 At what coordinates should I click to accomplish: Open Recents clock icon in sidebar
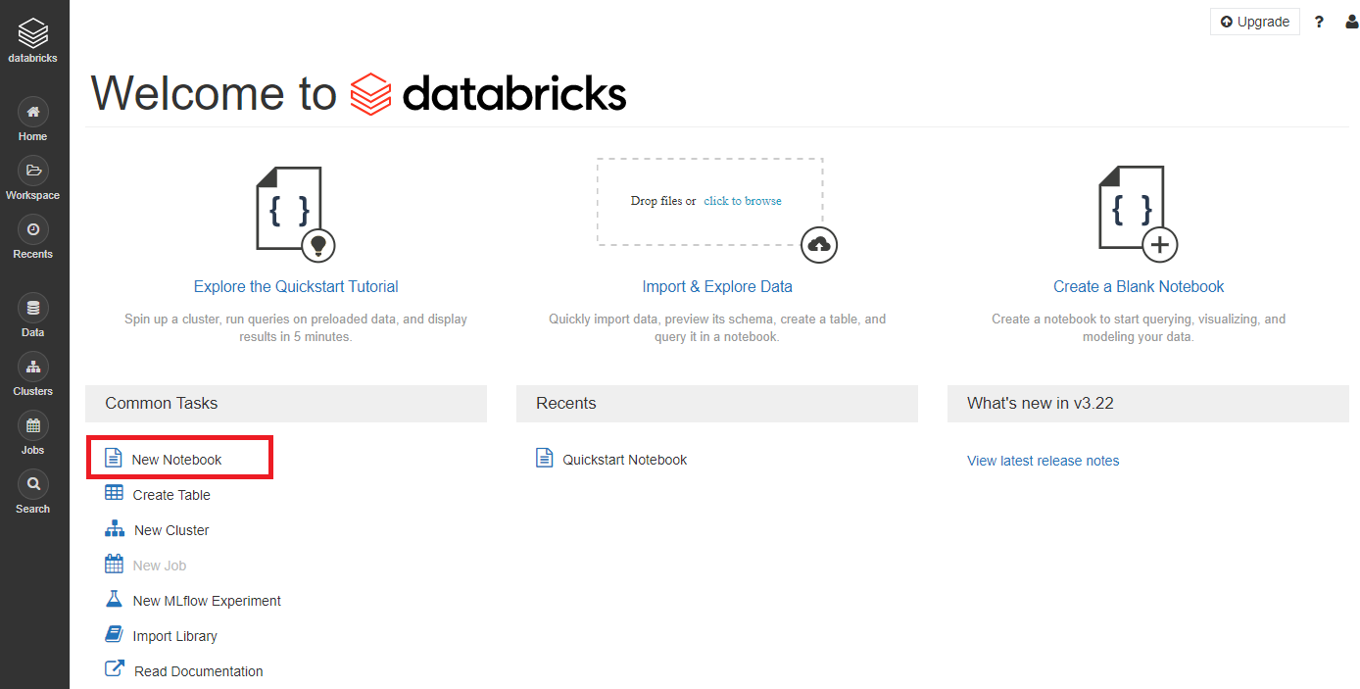[x=32, y=229]
